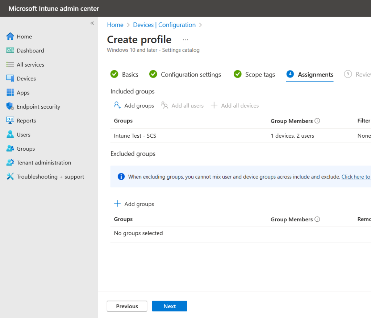This screenshot has height=318, width=371.
Task: Navigate to Devices | Configuration breadcrumb
Action: point(164,25)
